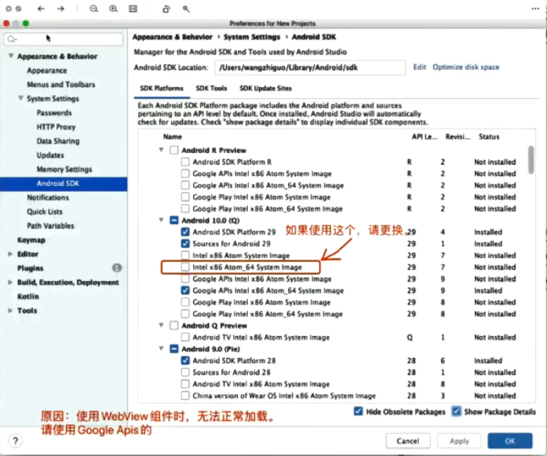Viewport: 547px width, 456px height.
Task: Switch to the SDK Tools tab
Action: (x=211, y=88)
